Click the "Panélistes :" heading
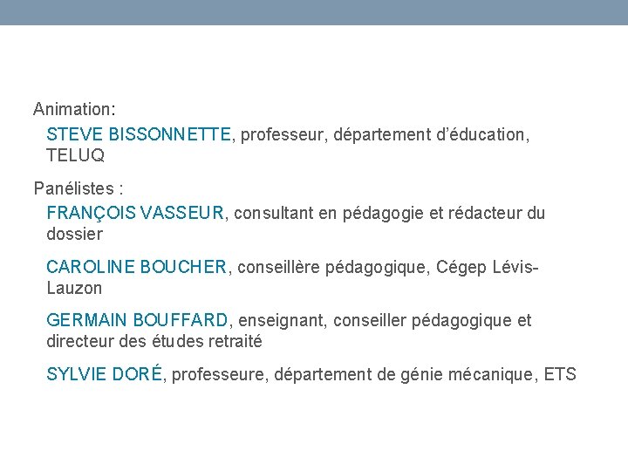Image resolution: width=628 pixels, height=471 pixels. pyautogui.click(x=78, y=188)
